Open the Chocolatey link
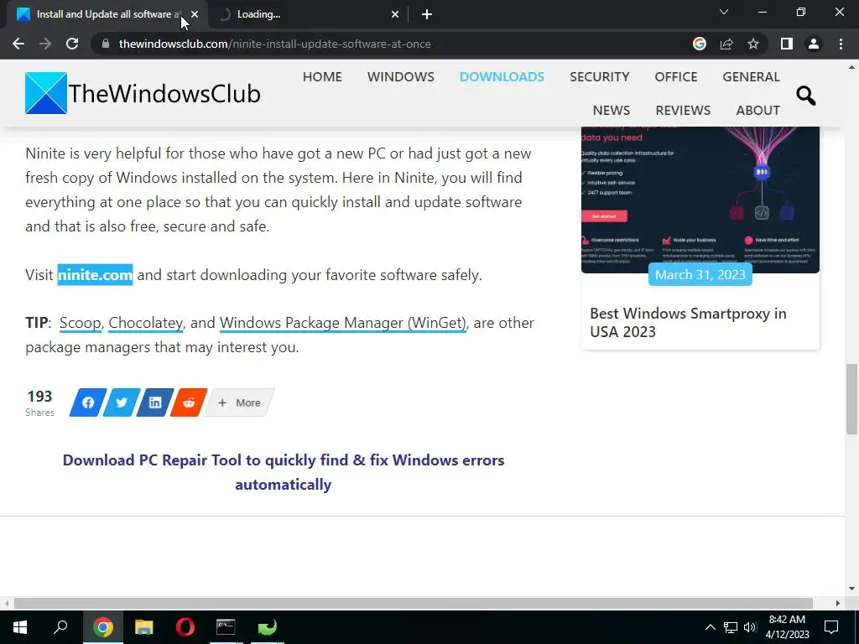Viewport: 859px width, 644px height. click(146, 323)
